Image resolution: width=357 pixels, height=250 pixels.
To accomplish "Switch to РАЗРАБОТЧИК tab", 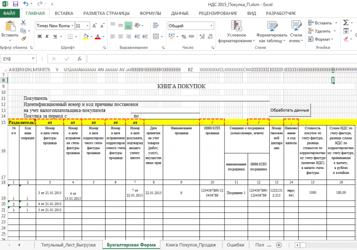I will coord(281,13).
